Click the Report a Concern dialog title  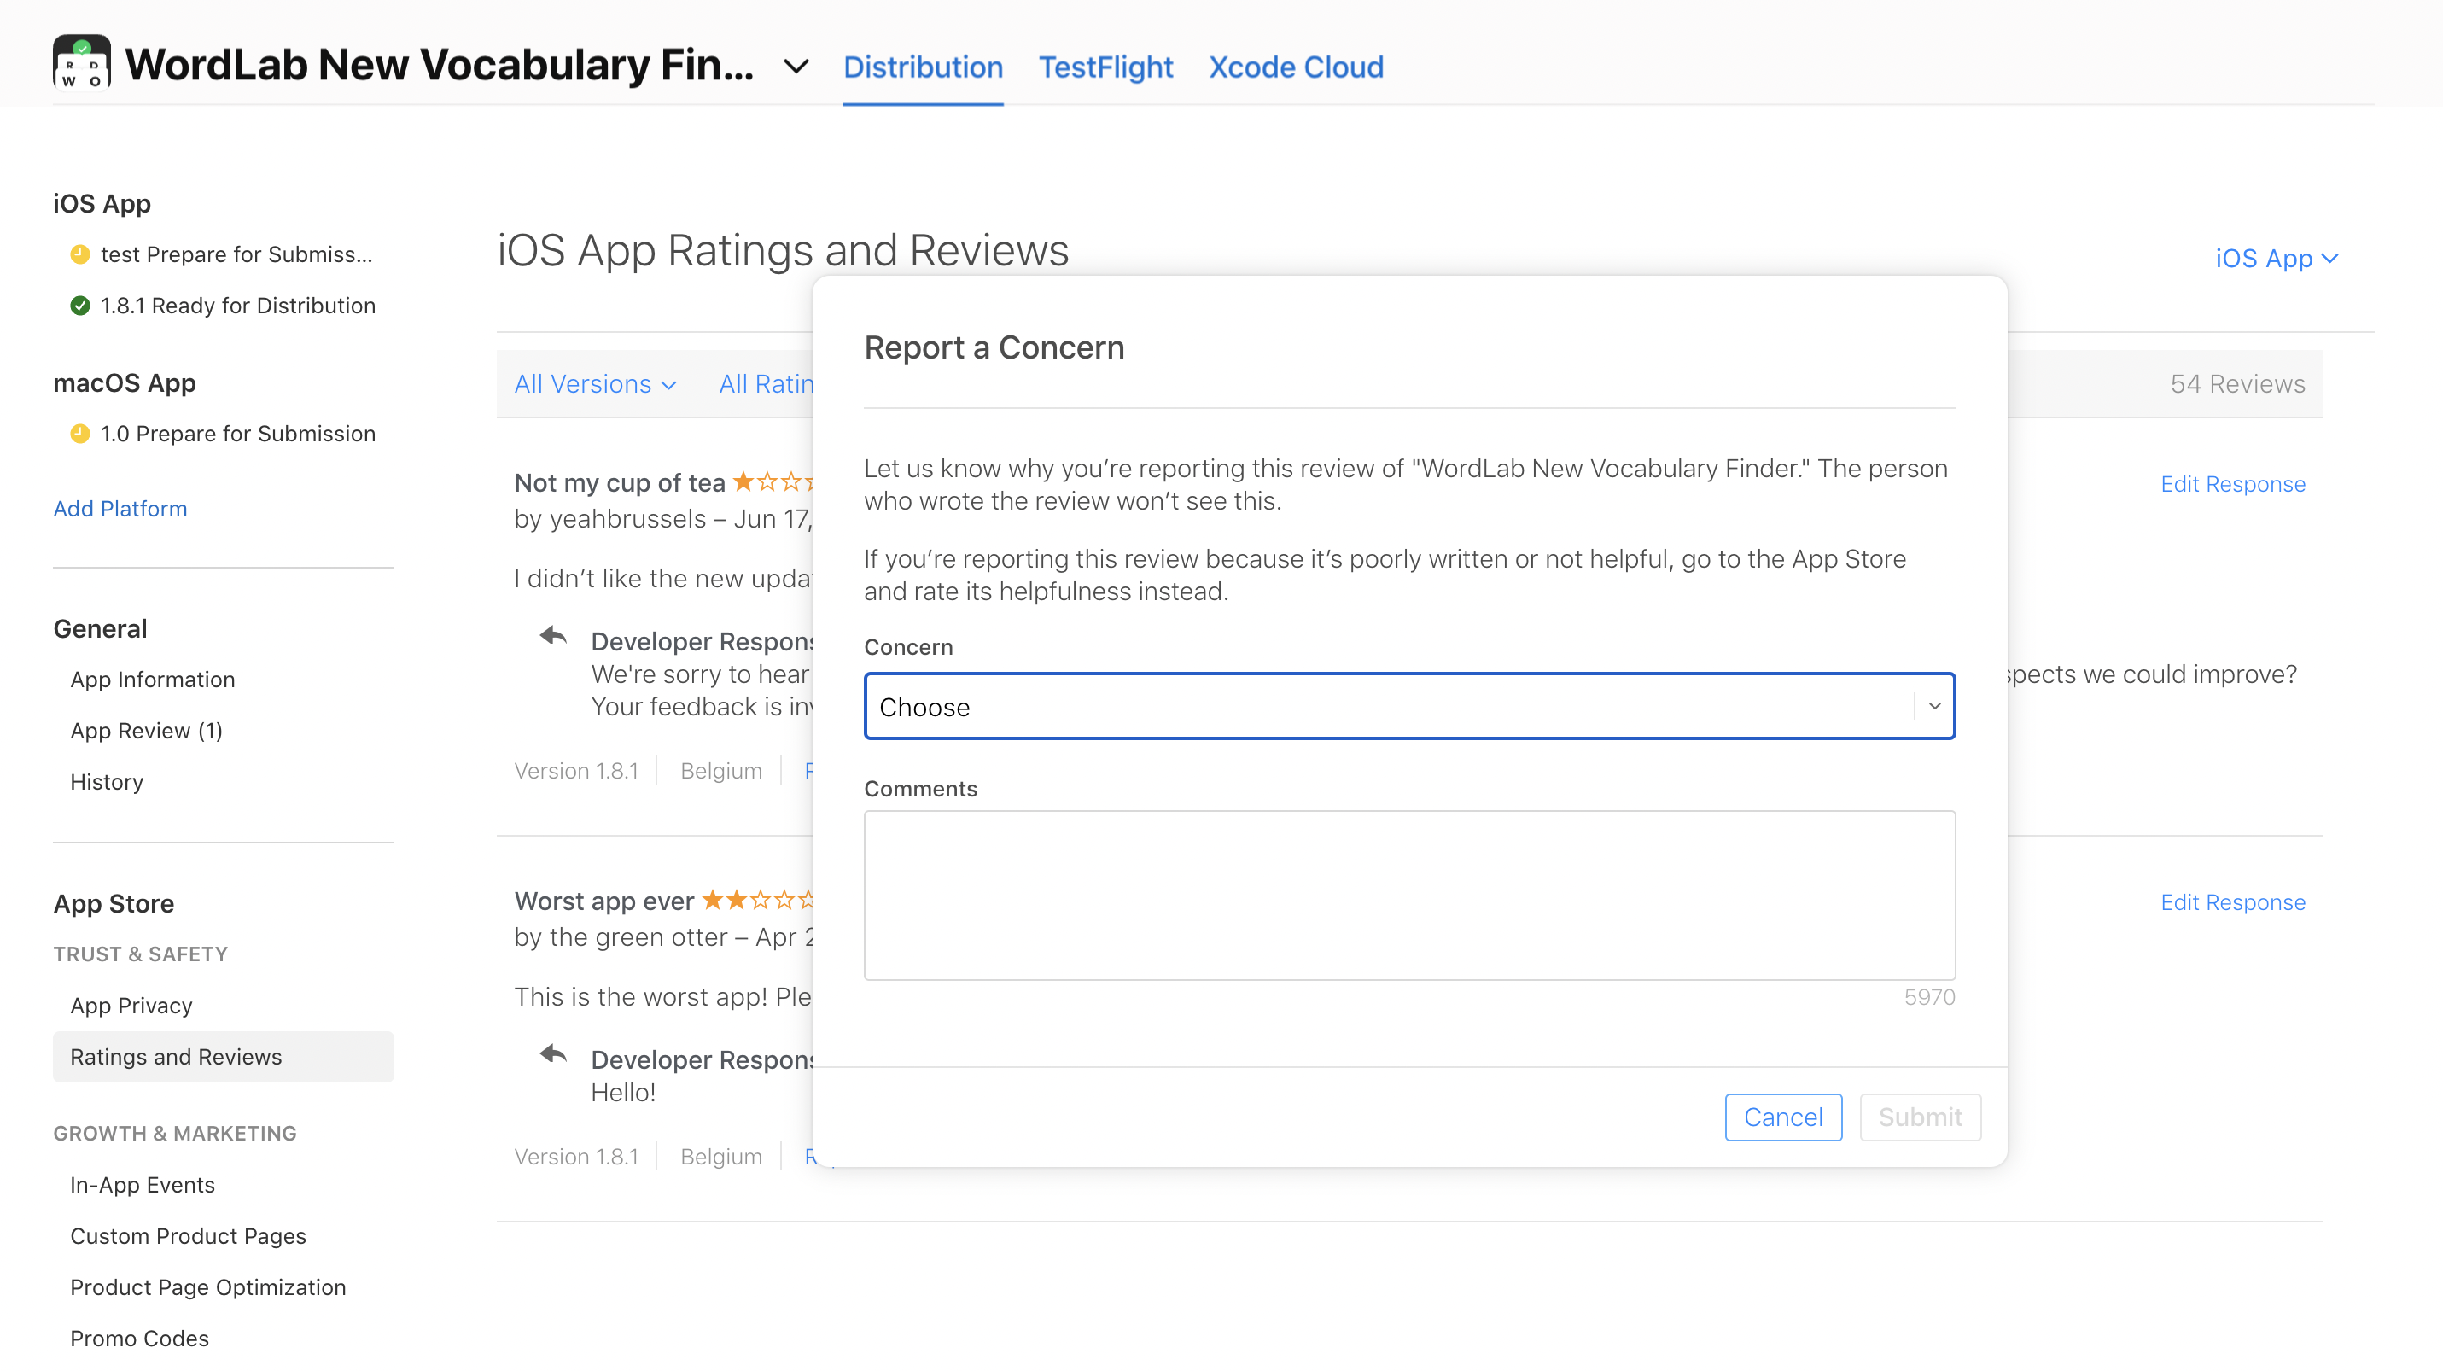(x=994, y=347)
